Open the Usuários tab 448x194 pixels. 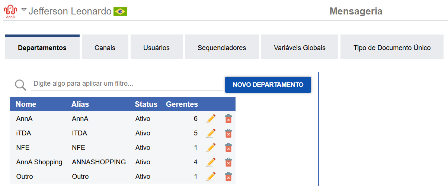[156, 48]
